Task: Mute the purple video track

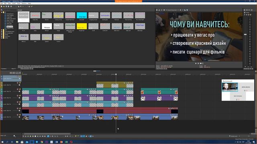Action: coord(18,96)
